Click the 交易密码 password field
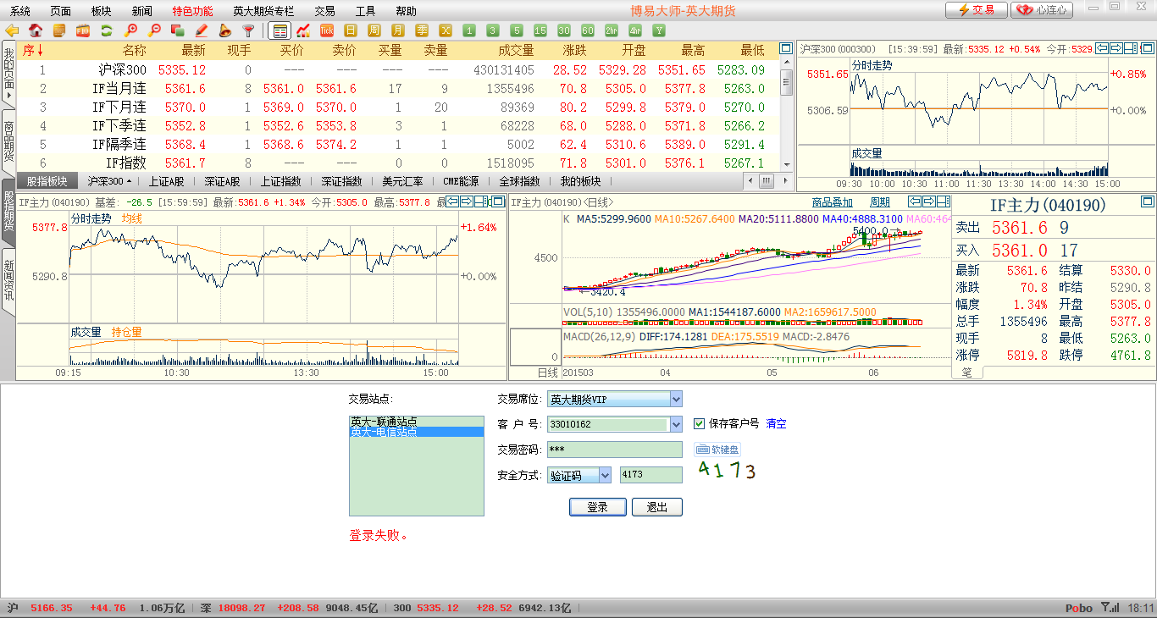 tap(614, 450)
